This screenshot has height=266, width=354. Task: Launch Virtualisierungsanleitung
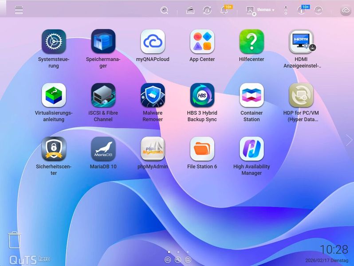click(x=54, y=95)
